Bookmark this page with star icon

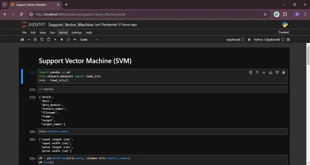tap(265, 14)
